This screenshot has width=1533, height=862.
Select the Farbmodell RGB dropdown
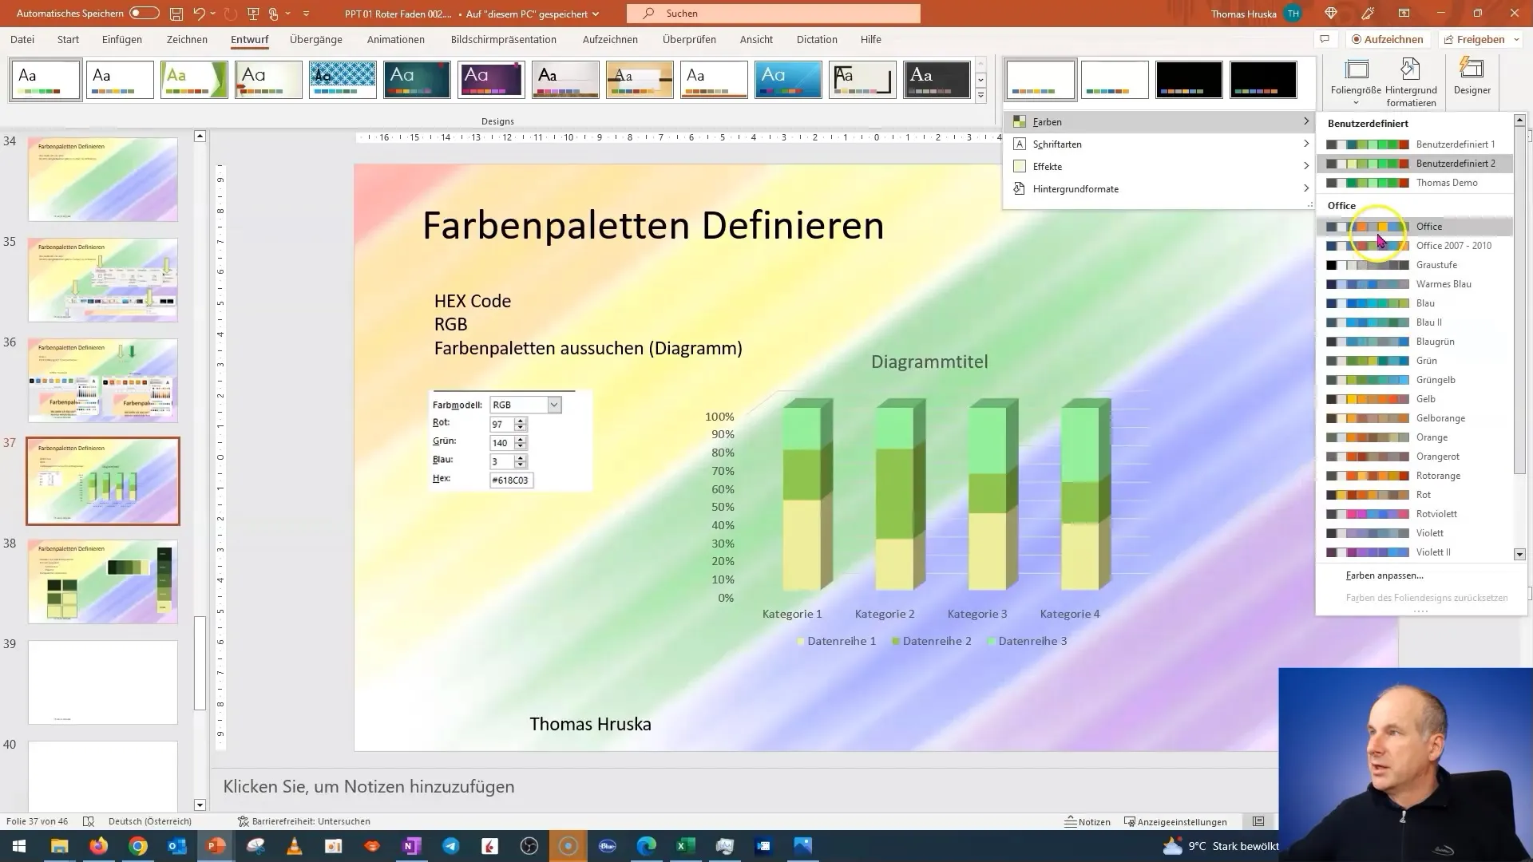[x=525, y=404]
